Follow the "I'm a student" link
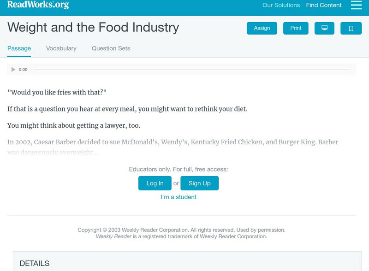This screenshot has width=369, height=271. [x=179, y=197]
